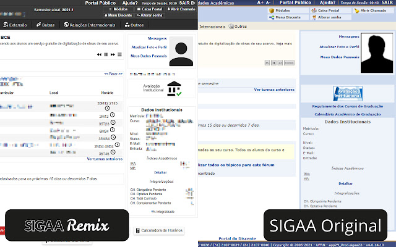Click Portal Público in the Original header
The height and width of the screenshot is (247, 396).
coord(295,2)
